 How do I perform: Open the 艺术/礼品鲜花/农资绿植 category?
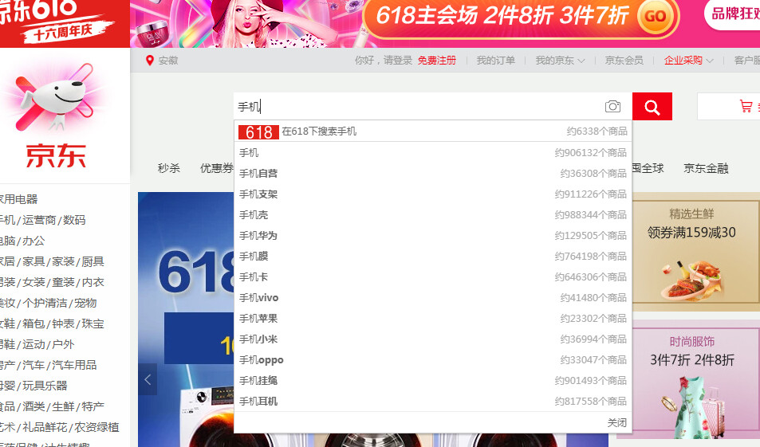[x=60, y=427]
